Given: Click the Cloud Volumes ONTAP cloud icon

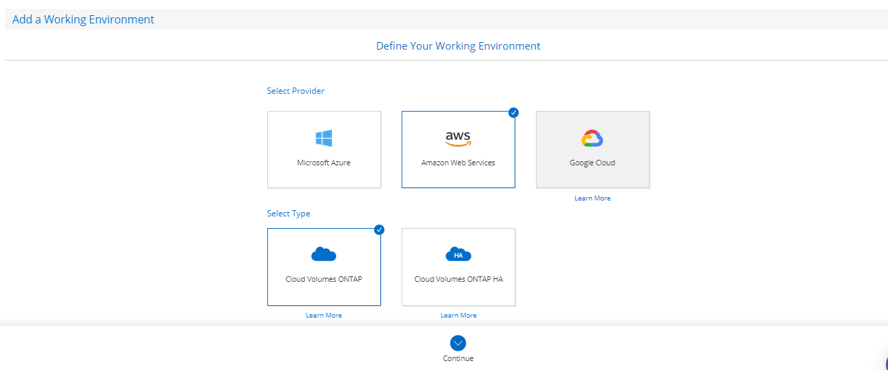Looking at the screenshot, I should pyautogui.click(x=324, y=255).
